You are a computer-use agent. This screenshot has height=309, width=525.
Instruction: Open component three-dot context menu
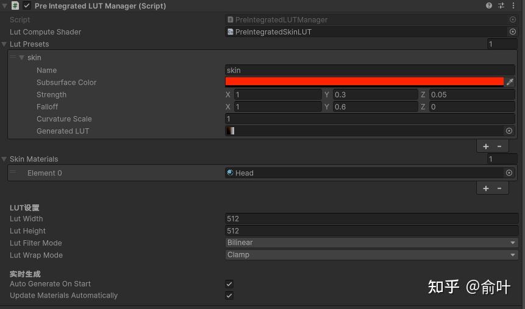[x=513, y=5]
